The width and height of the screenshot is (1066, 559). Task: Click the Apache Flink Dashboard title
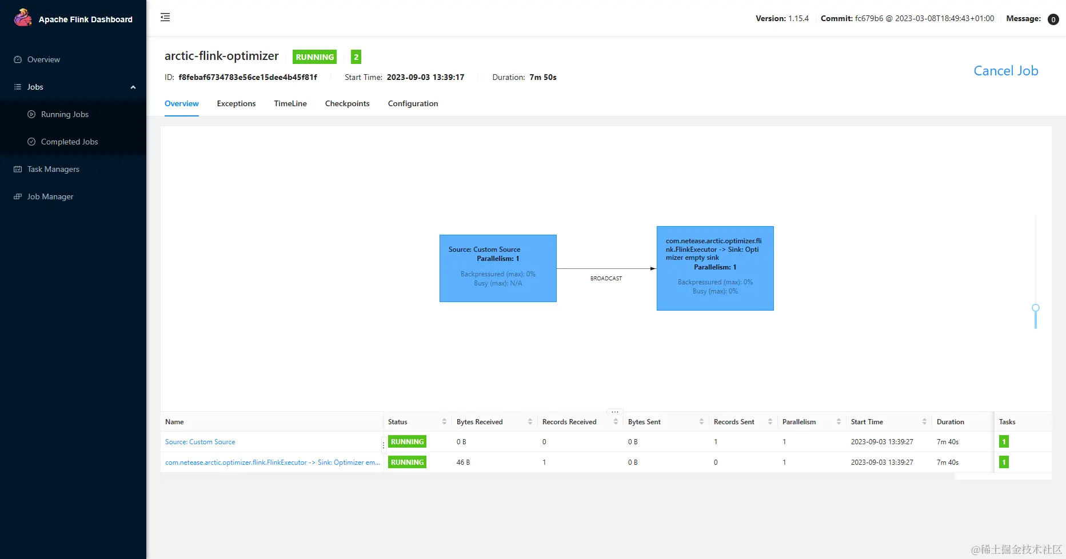click(x=86, y=19)
